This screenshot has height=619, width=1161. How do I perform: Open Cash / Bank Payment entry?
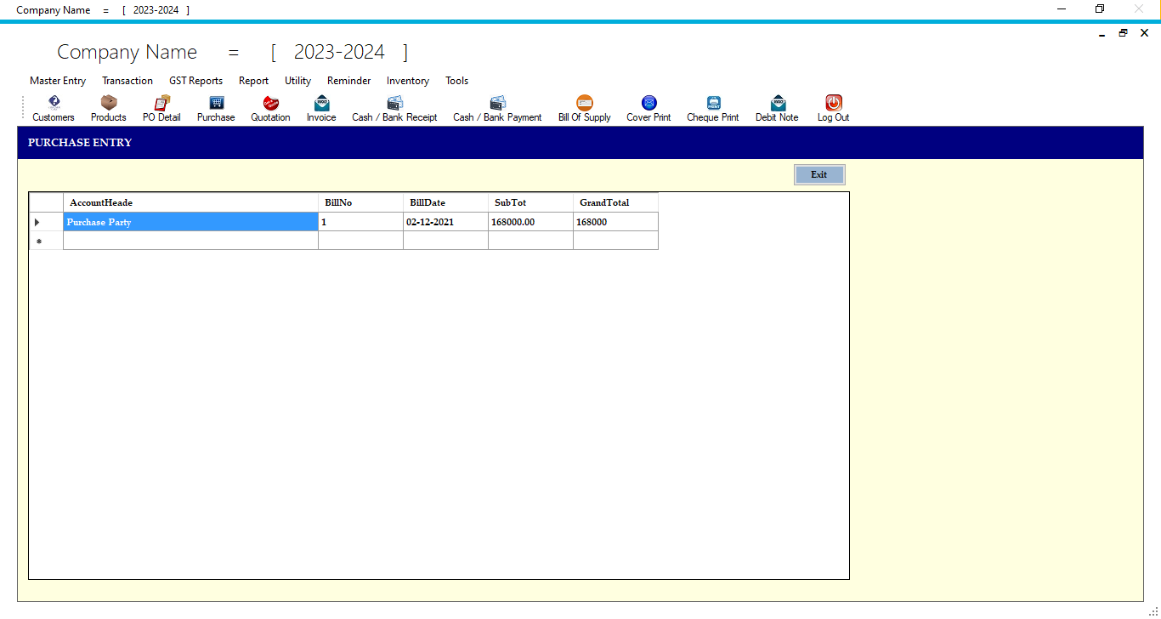pos(496,108)
